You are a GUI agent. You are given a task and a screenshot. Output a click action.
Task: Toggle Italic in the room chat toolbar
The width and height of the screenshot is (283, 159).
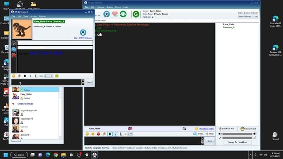click(x=115, y=134)
